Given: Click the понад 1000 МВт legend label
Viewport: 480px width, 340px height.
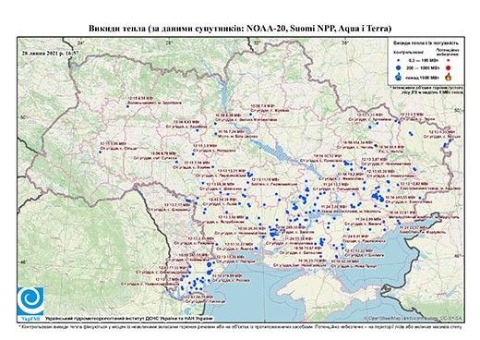Looking at the screenshot, I should pyautogui.click(x=422, y=77).
